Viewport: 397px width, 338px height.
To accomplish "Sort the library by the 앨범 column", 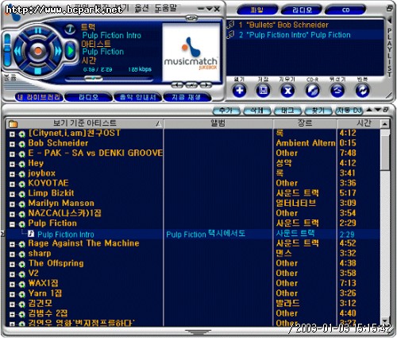I will 218,123.
